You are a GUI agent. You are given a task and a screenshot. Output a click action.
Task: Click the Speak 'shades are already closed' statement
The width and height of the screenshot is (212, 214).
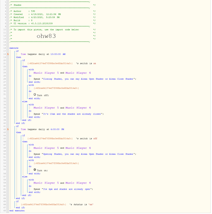[x=69, y=114]
